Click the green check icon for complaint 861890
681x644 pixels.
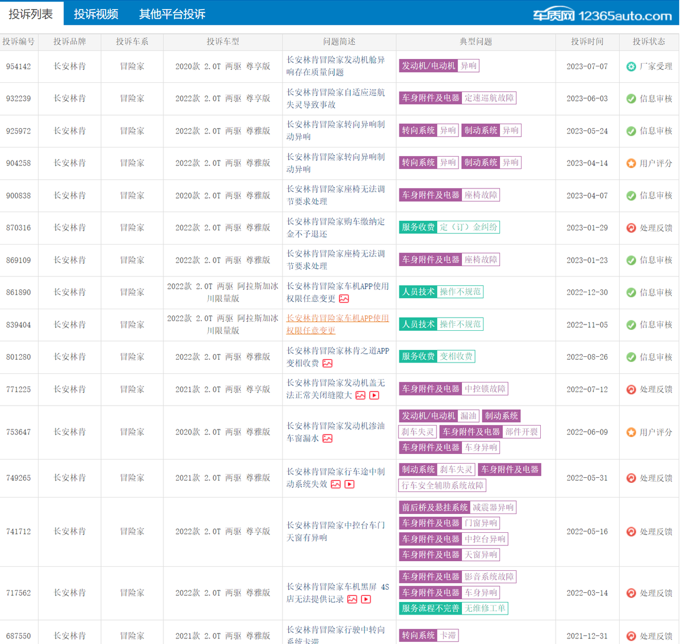631,293
